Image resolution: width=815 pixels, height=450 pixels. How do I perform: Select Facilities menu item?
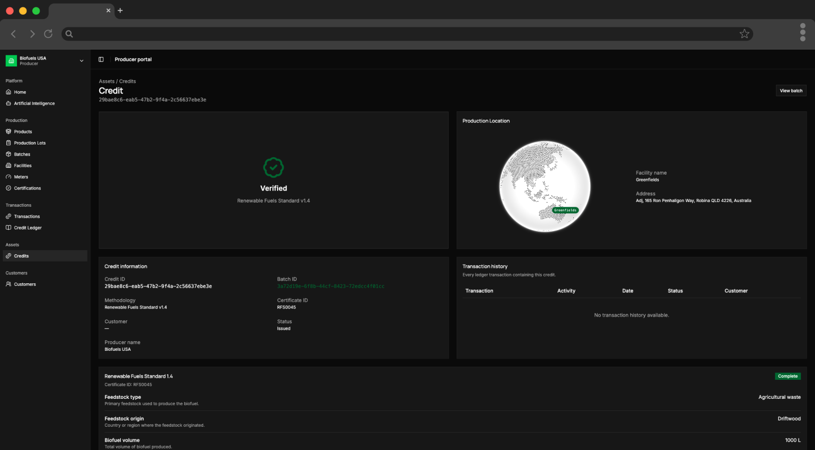(x=45, y=166)
